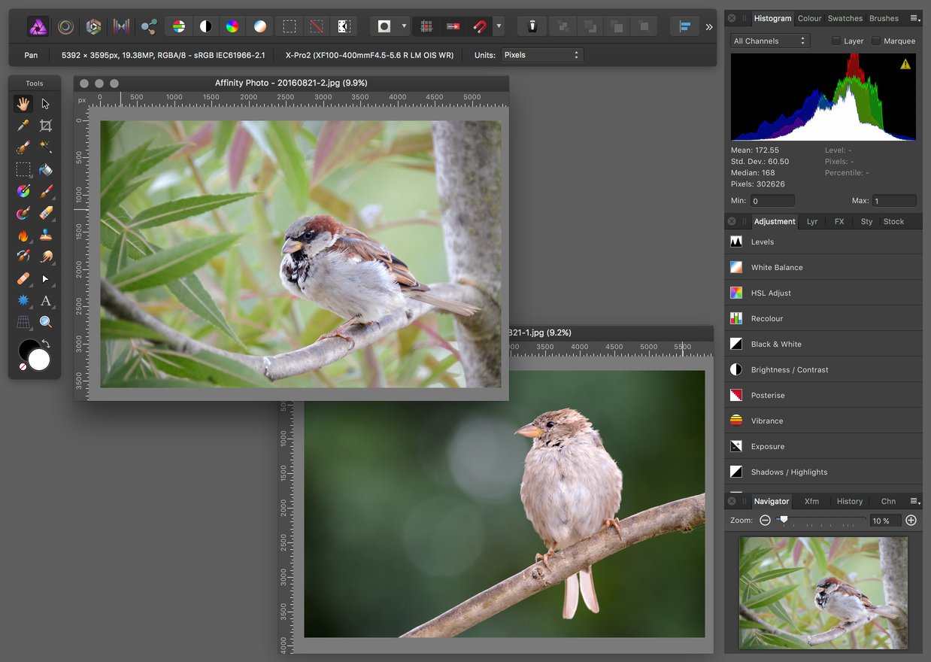The image size is (931, 662).
Task: Select the Colour Picker eyedropper tool
Action: 24,126
